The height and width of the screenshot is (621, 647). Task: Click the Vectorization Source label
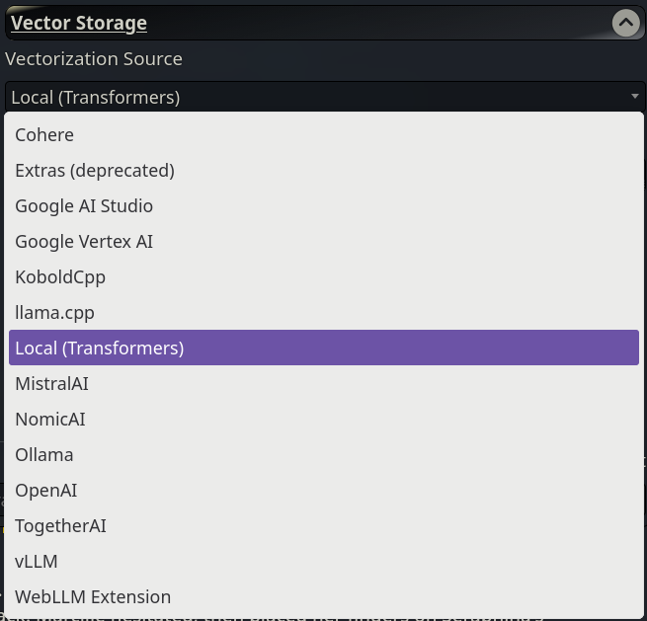[94, 59]
